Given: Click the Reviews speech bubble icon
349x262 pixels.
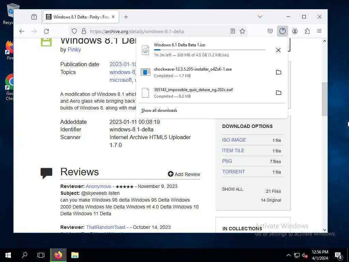Looking at the screenshot, I should coord(46,173).
